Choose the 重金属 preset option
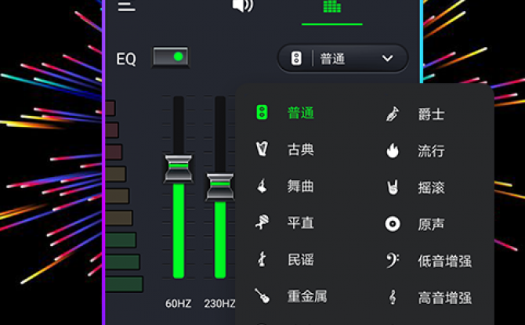 pos(307,297)
